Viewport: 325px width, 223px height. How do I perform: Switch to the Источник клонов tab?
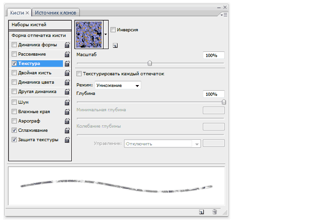click(56, 13)
